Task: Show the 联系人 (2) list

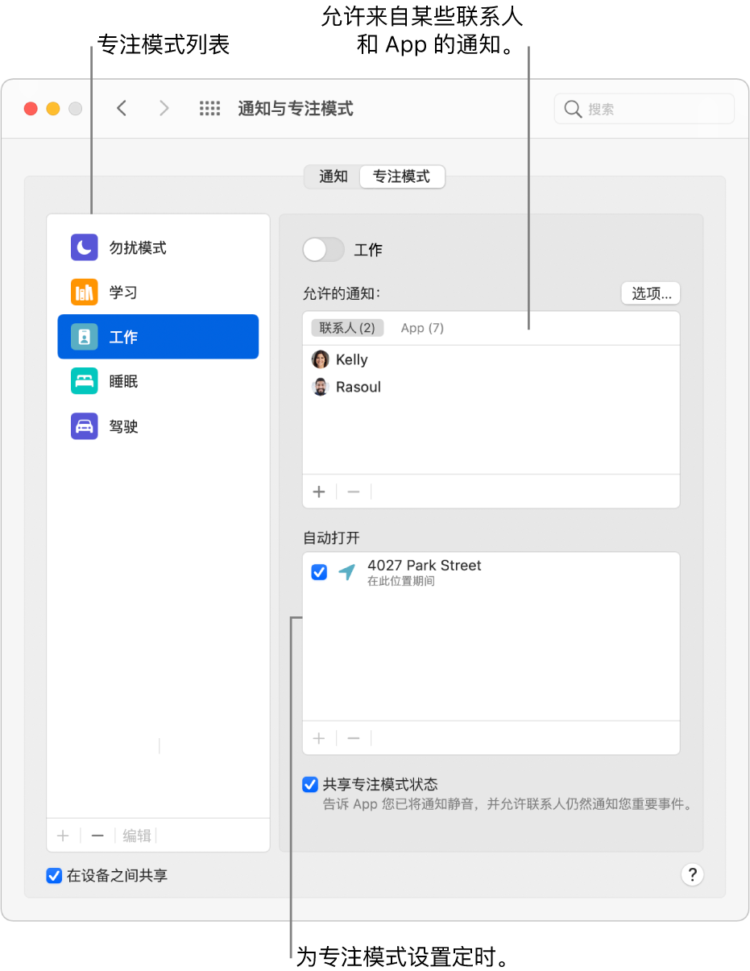Action: [347, 328]
